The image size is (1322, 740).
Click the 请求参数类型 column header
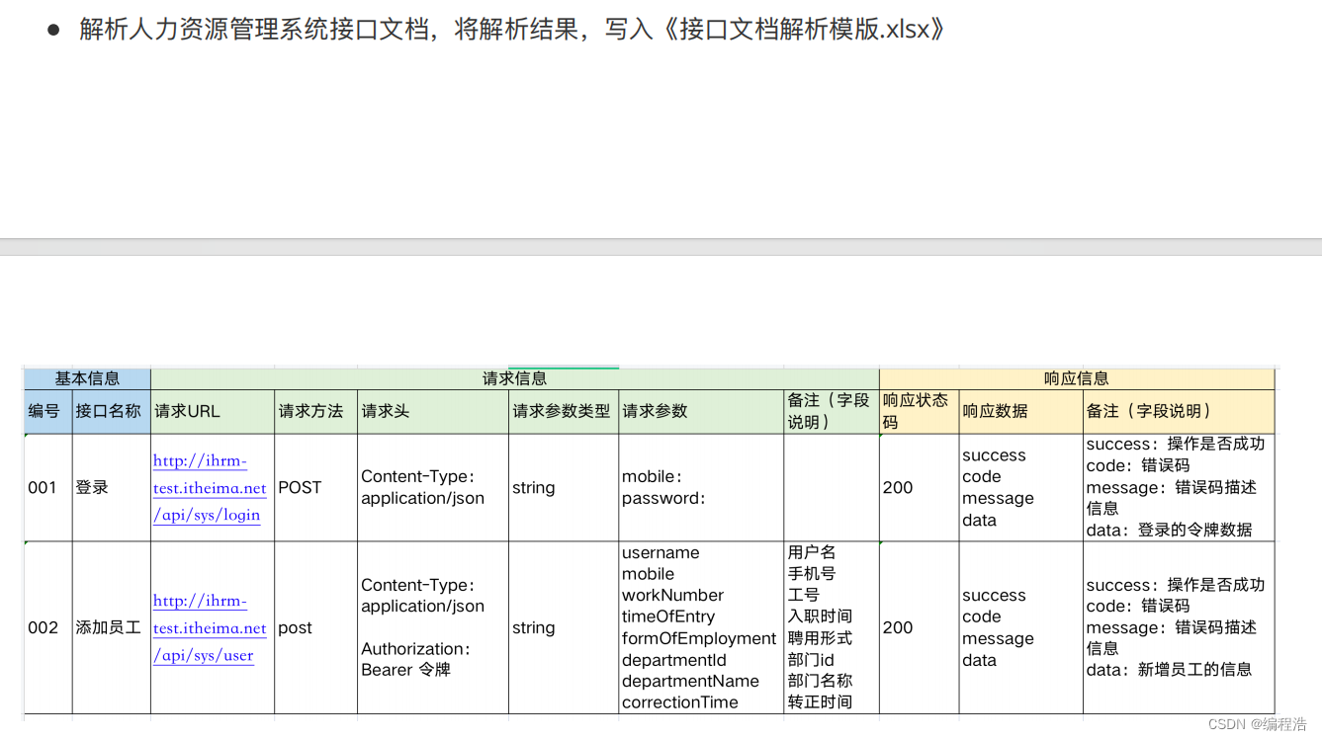564,411
